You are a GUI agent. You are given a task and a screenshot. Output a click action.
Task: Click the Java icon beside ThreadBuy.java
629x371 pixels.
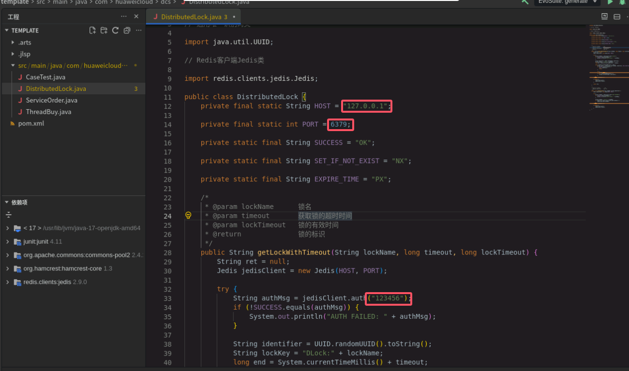point(20,112)
